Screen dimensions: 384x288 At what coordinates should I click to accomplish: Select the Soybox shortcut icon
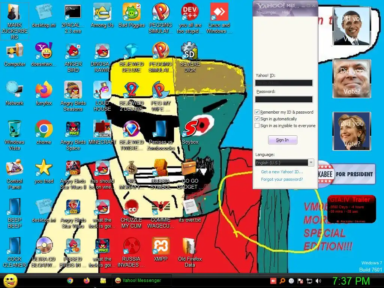click(x=190, y=132)
